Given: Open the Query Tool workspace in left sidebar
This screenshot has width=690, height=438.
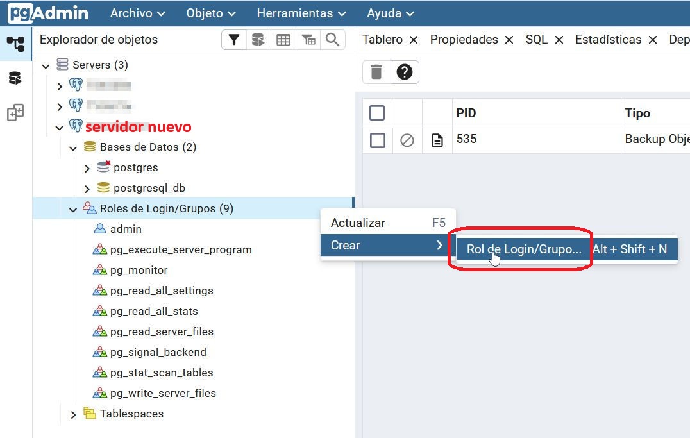Looking at the screenshot, I should [x=15, y=79].
